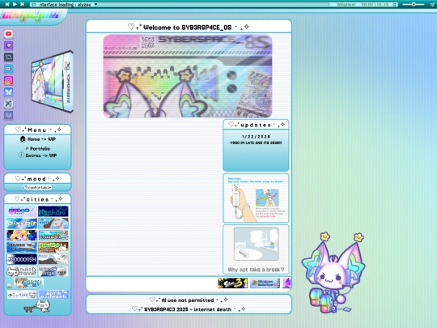437x328 pixels.
Task: Skip to previous track in player
Action: pos(7,4)
